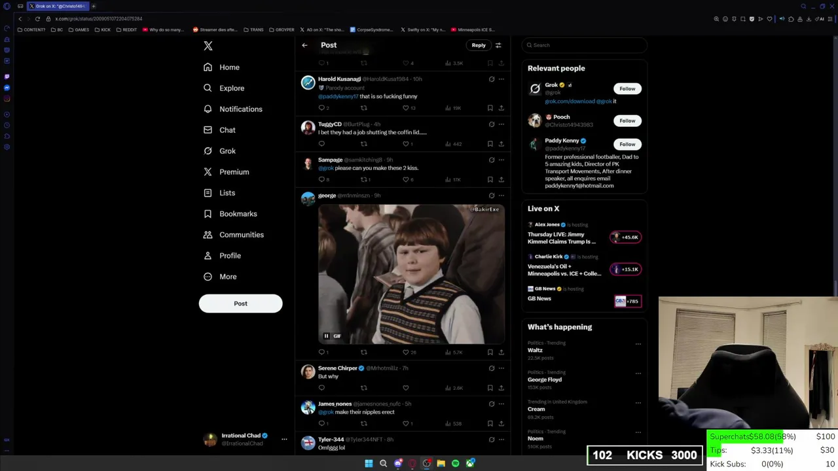Click the Windows Start button

[369, 463]
